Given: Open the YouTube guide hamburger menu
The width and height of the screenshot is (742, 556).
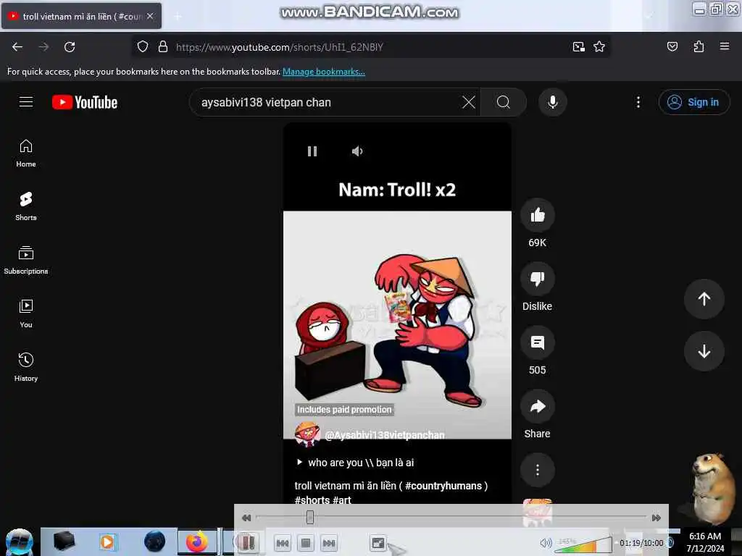Looking at the screenshot, I should (x=26, y=102).
